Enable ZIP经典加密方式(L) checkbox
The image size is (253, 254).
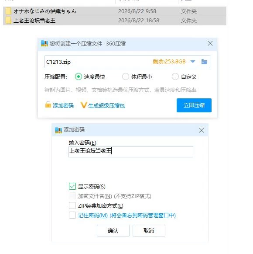(72, 205)
